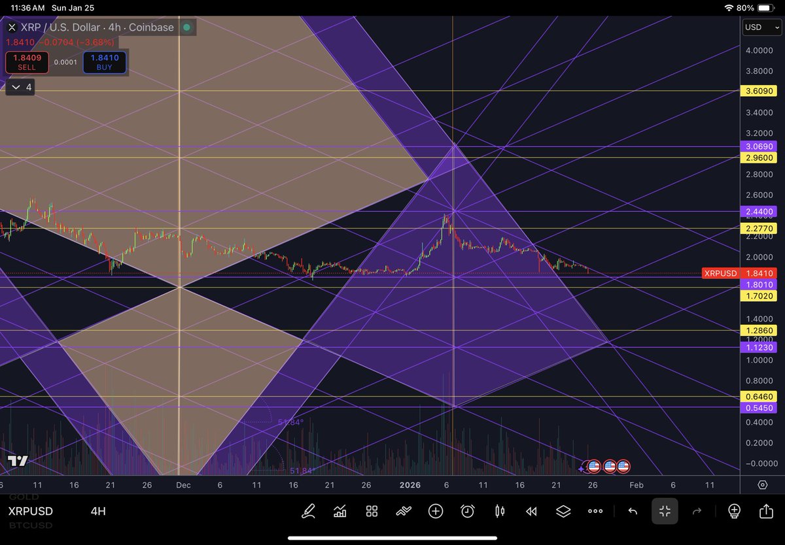Expand the indicators legend chevron showing 4

(20, 87)
